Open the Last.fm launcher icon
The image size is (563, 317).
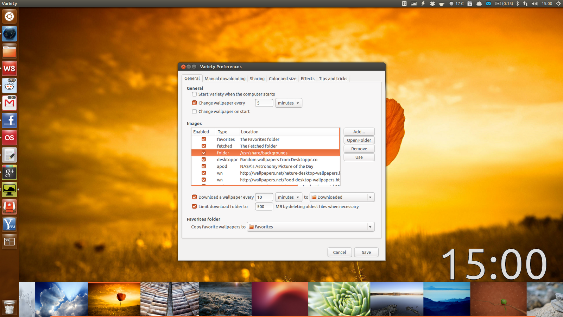[x=9, y=138]
